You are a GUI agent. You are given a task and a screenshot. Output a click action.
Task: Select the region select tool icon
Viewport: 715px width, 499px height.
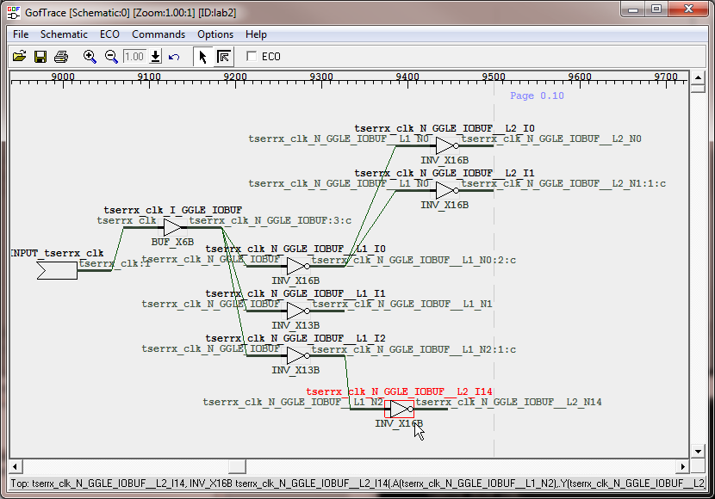223,57
